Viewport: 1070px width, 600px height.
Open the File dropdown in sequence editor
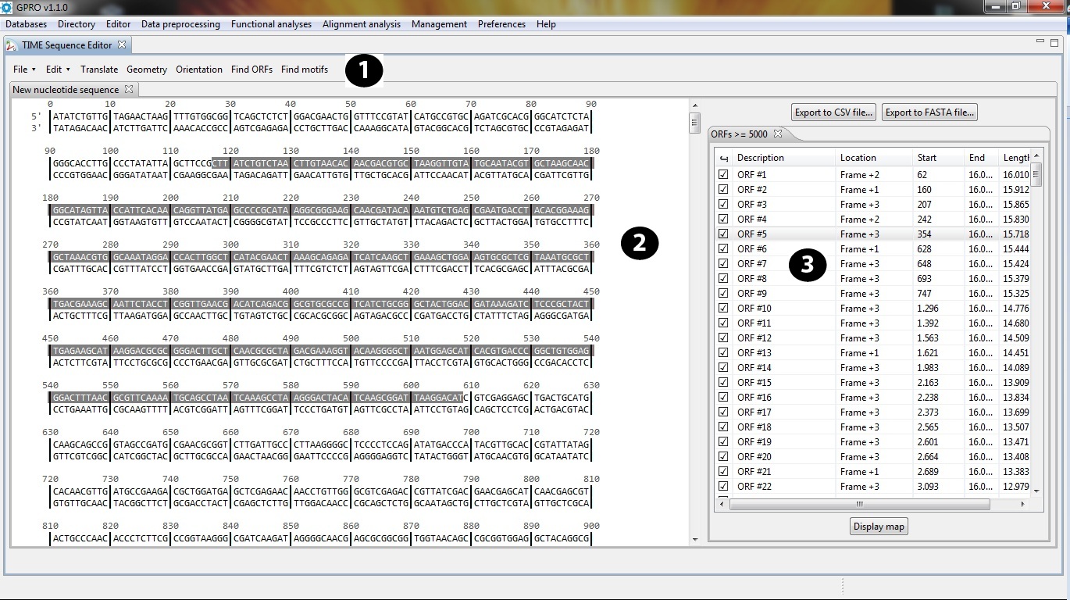(x=24, y=70)
